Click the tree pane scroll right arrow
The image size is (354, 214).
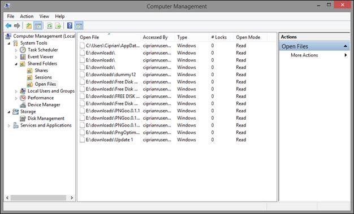coord(72,198)
